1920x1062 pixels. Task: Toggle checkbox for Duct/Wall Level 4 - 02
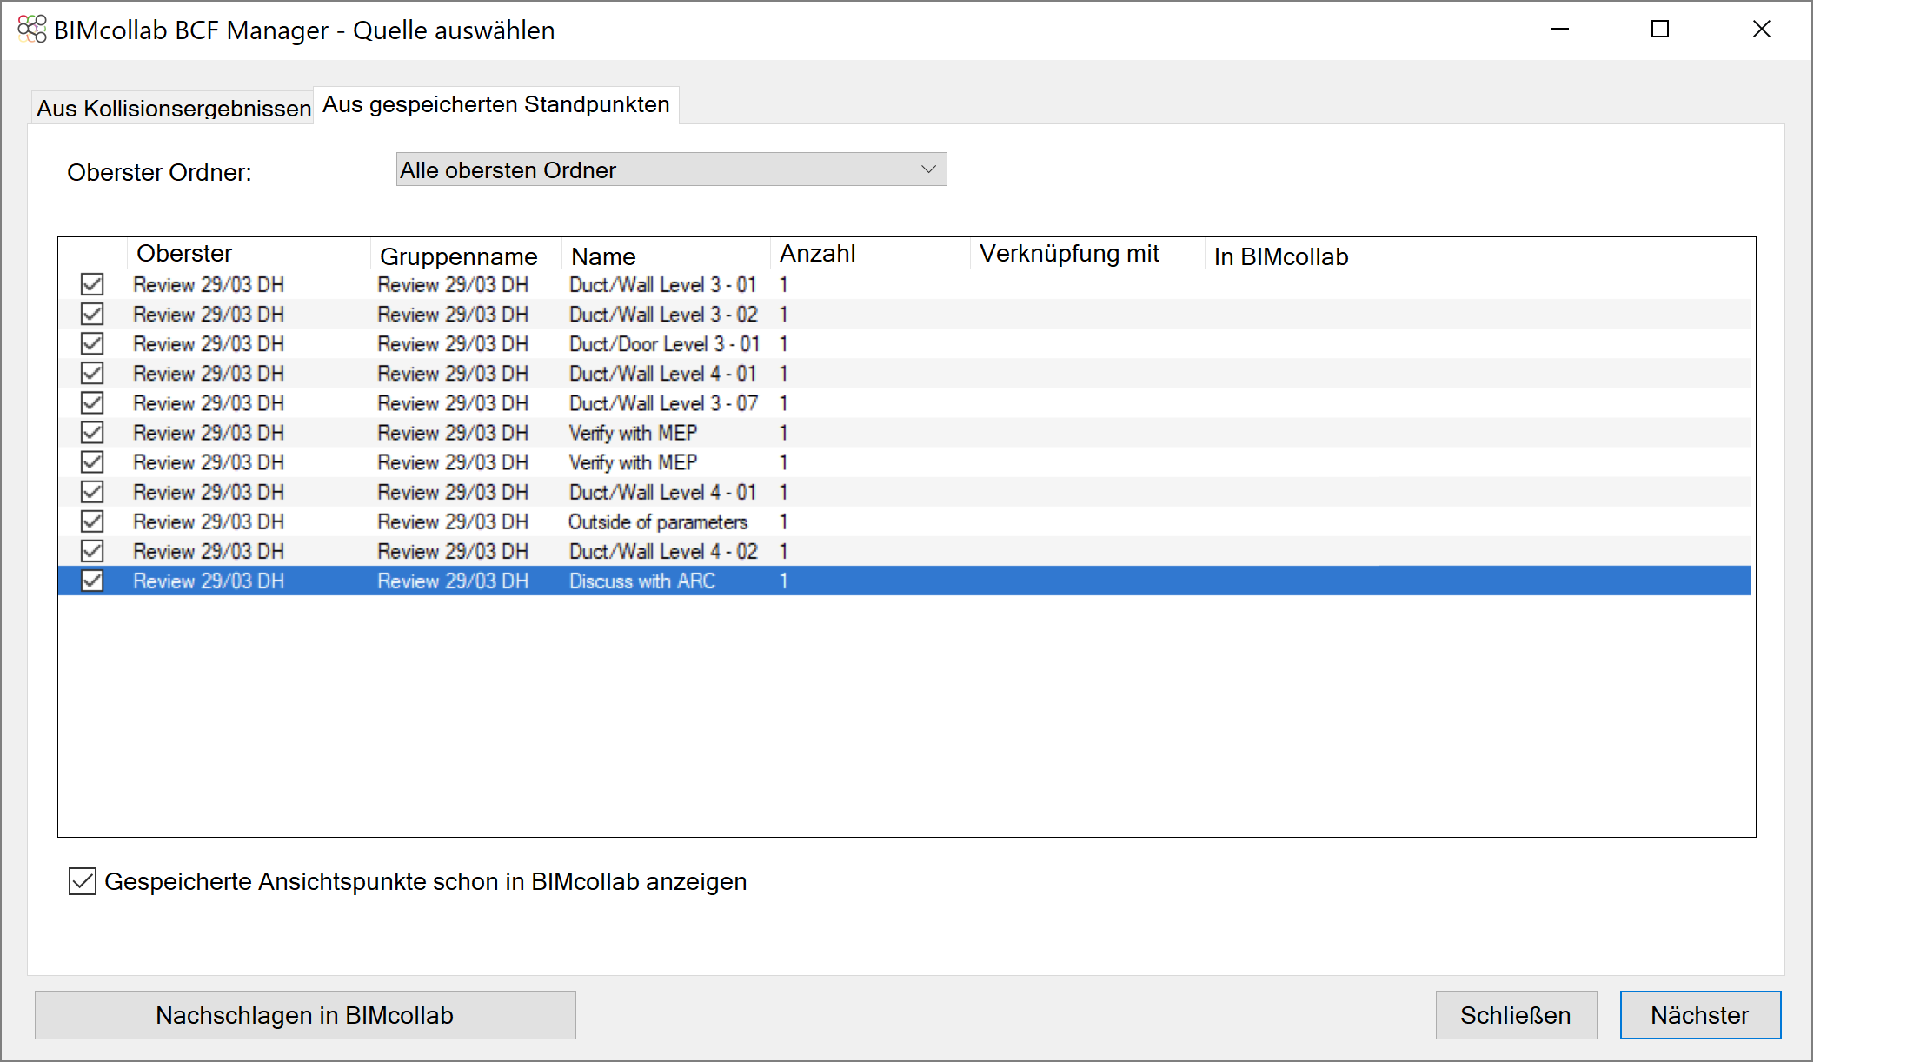tap(92, 551)
